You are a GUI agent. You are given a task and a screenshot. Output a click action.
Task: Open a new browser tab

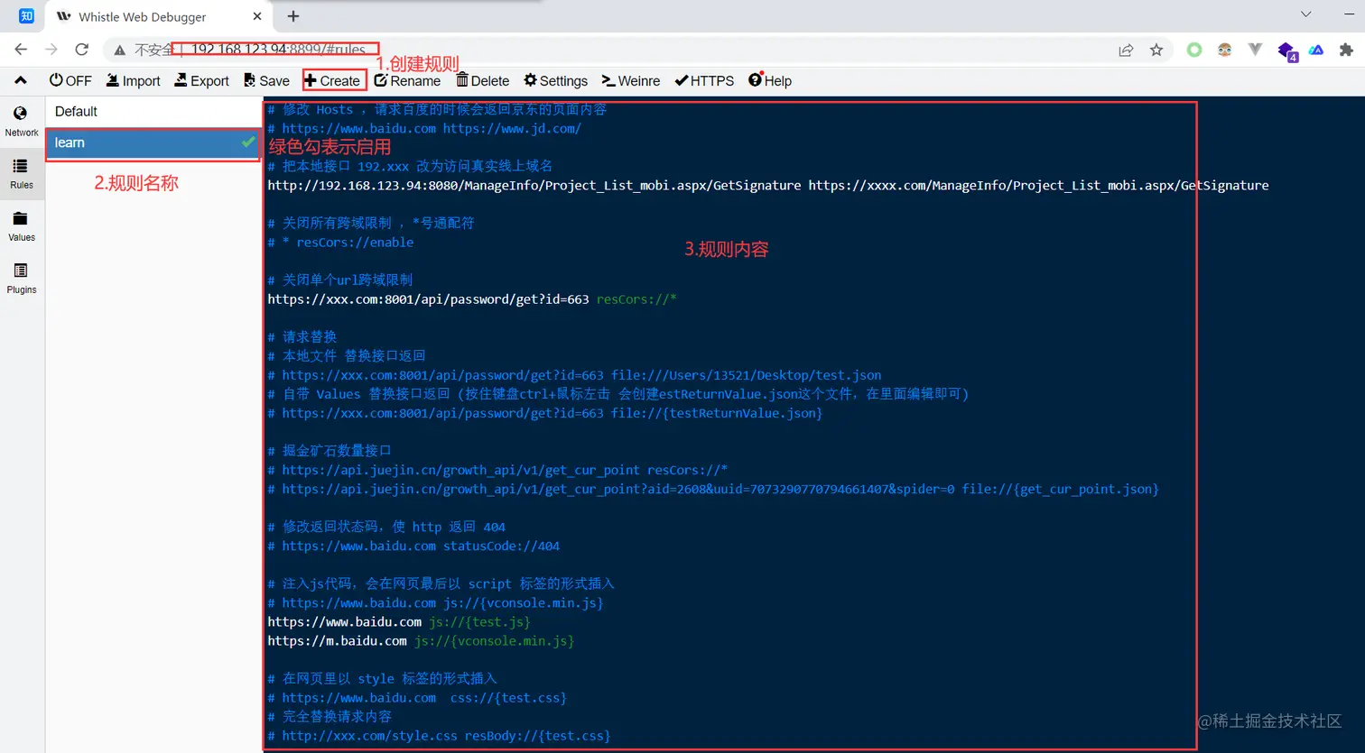pos(293,16)
